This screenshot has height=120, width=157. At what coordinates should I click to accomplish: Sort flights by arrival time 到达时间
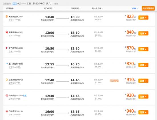[x=76, y=8]
